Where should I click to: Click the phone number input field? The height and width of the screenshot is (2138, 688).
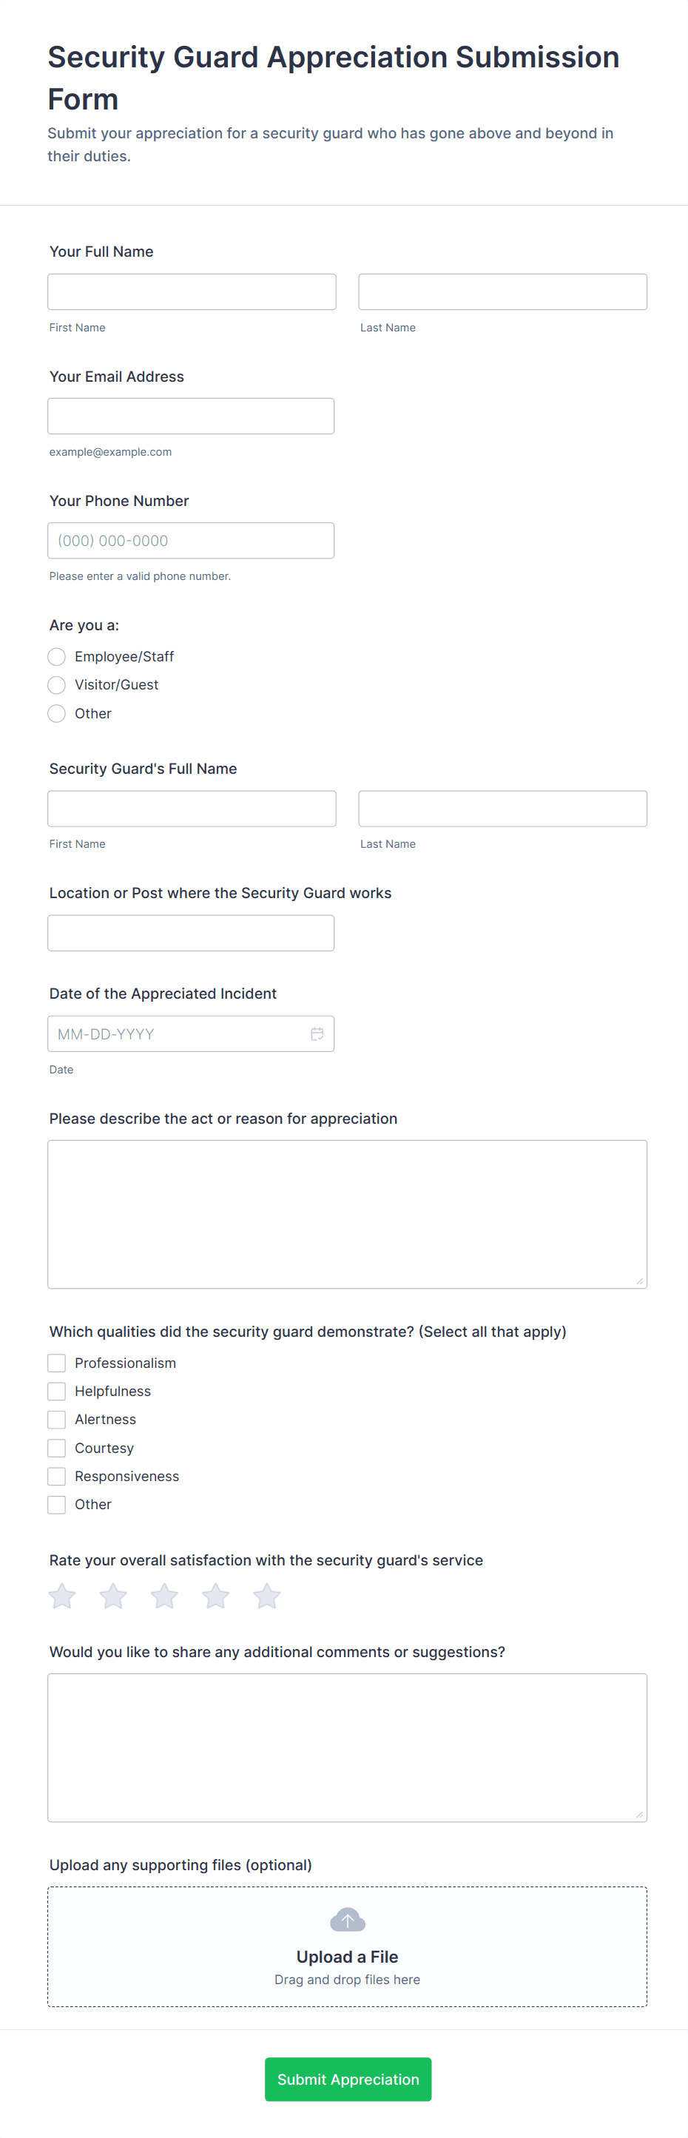(191, 540)
